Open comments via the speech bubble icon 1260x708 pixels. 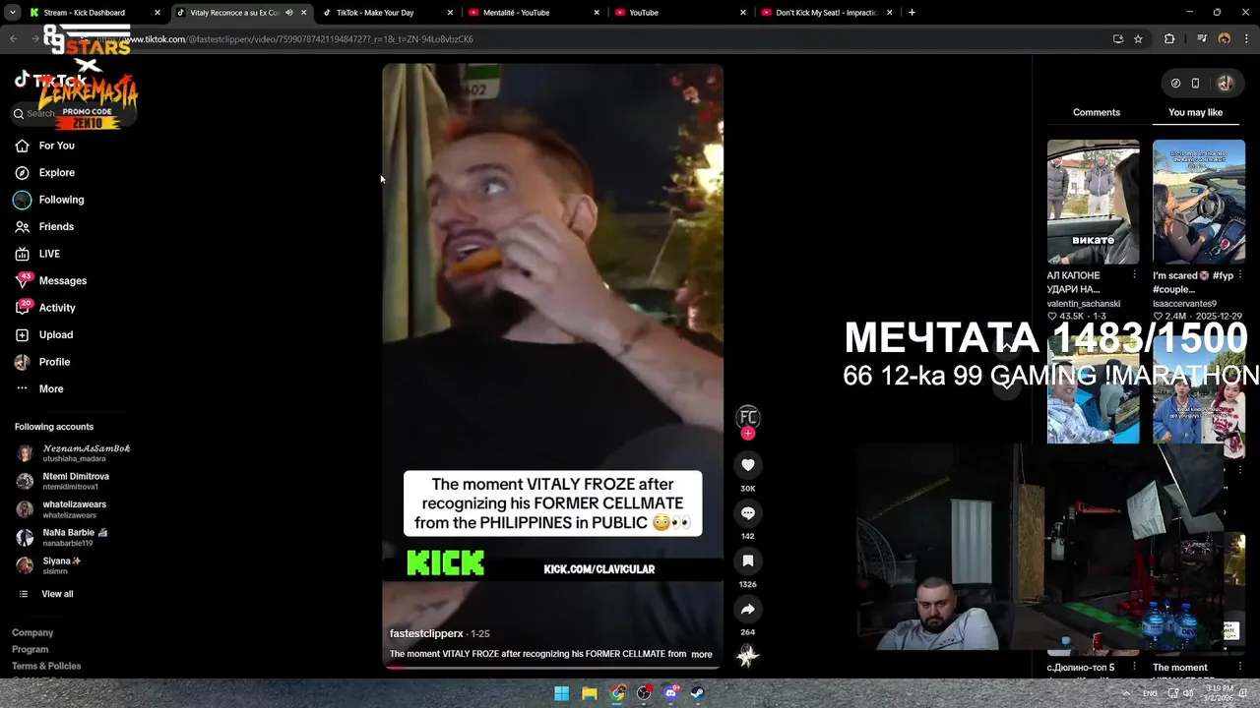[748, 512]
